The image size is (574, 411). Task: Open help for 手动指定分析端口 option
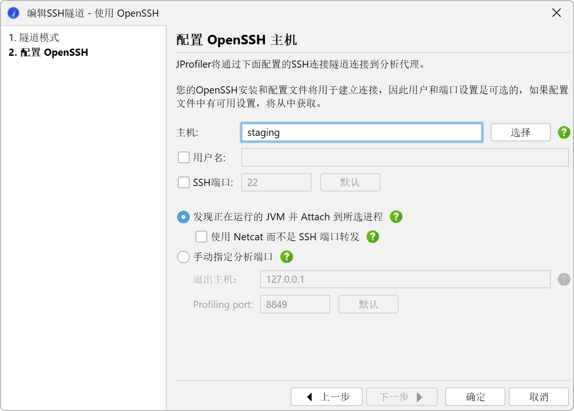pos(287,257)
